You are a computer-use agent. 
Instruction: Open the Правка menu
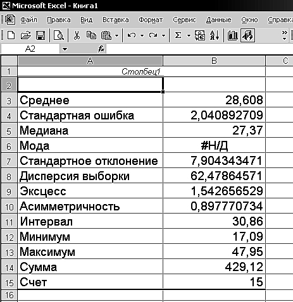pos(59,20)
